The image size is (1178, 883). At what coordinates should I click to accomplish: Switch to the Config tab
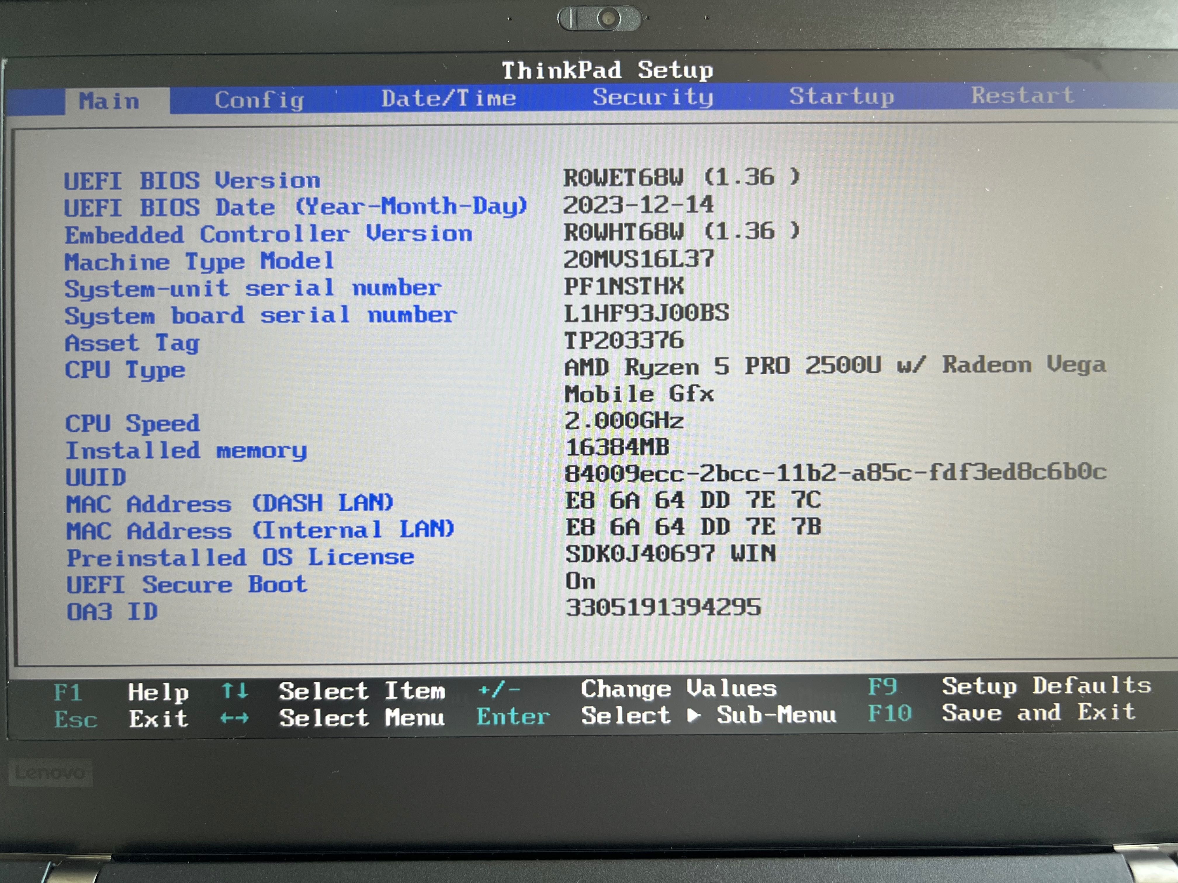[259, 100]
